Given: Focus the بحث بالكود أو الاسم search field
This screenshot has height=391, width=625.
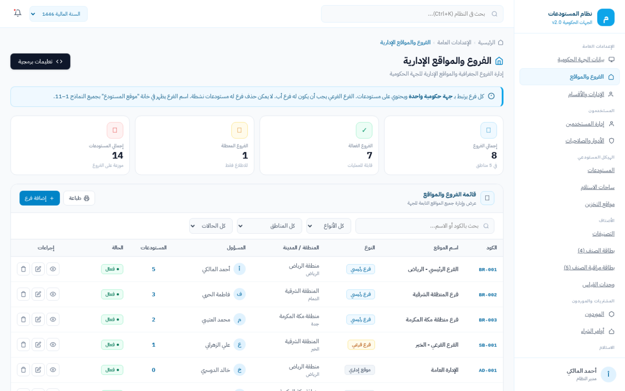Looking at the screenshot, I should coord(425,226).
